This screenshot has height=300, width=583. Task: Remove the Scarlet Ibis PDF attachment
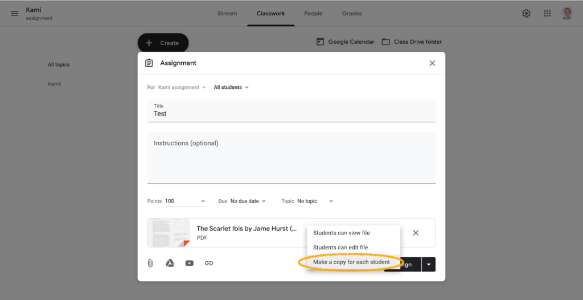(416, 233)
